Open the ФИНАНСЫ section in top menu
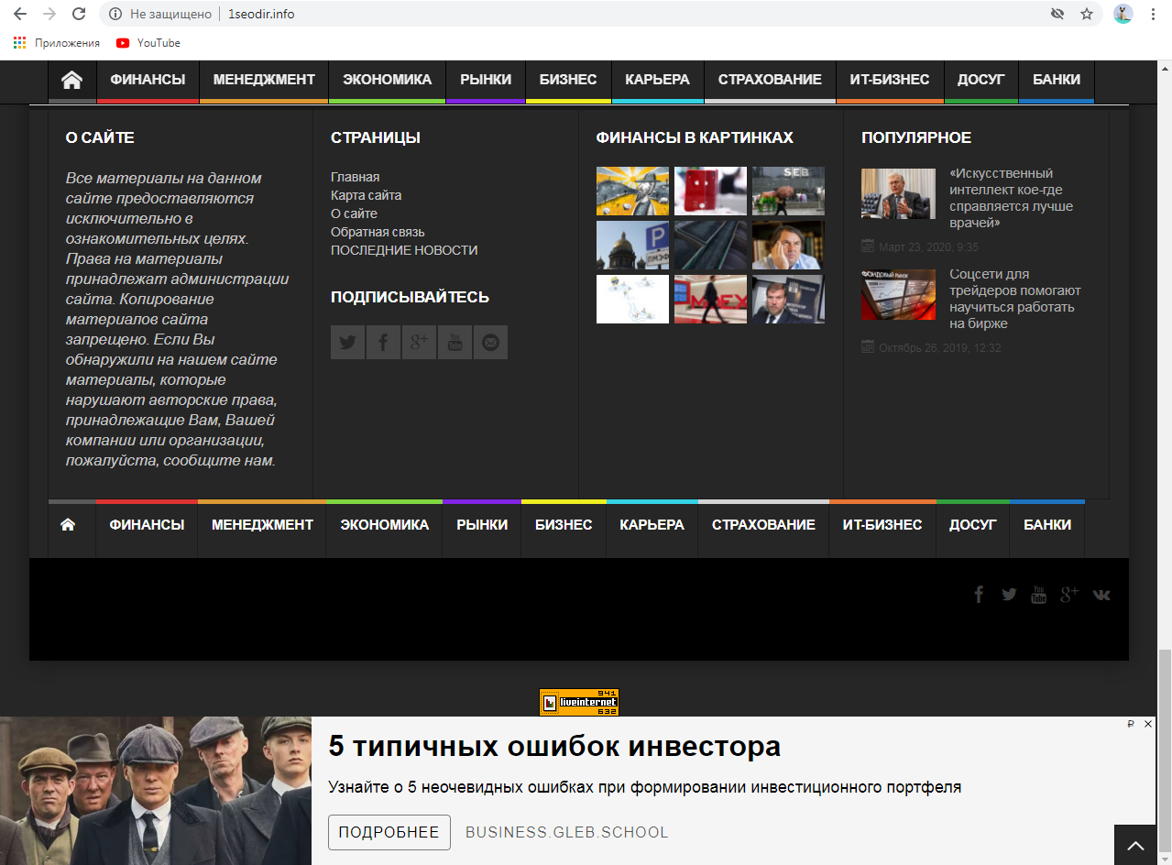Screen dimensions: 1172x865 pos(148,80)
